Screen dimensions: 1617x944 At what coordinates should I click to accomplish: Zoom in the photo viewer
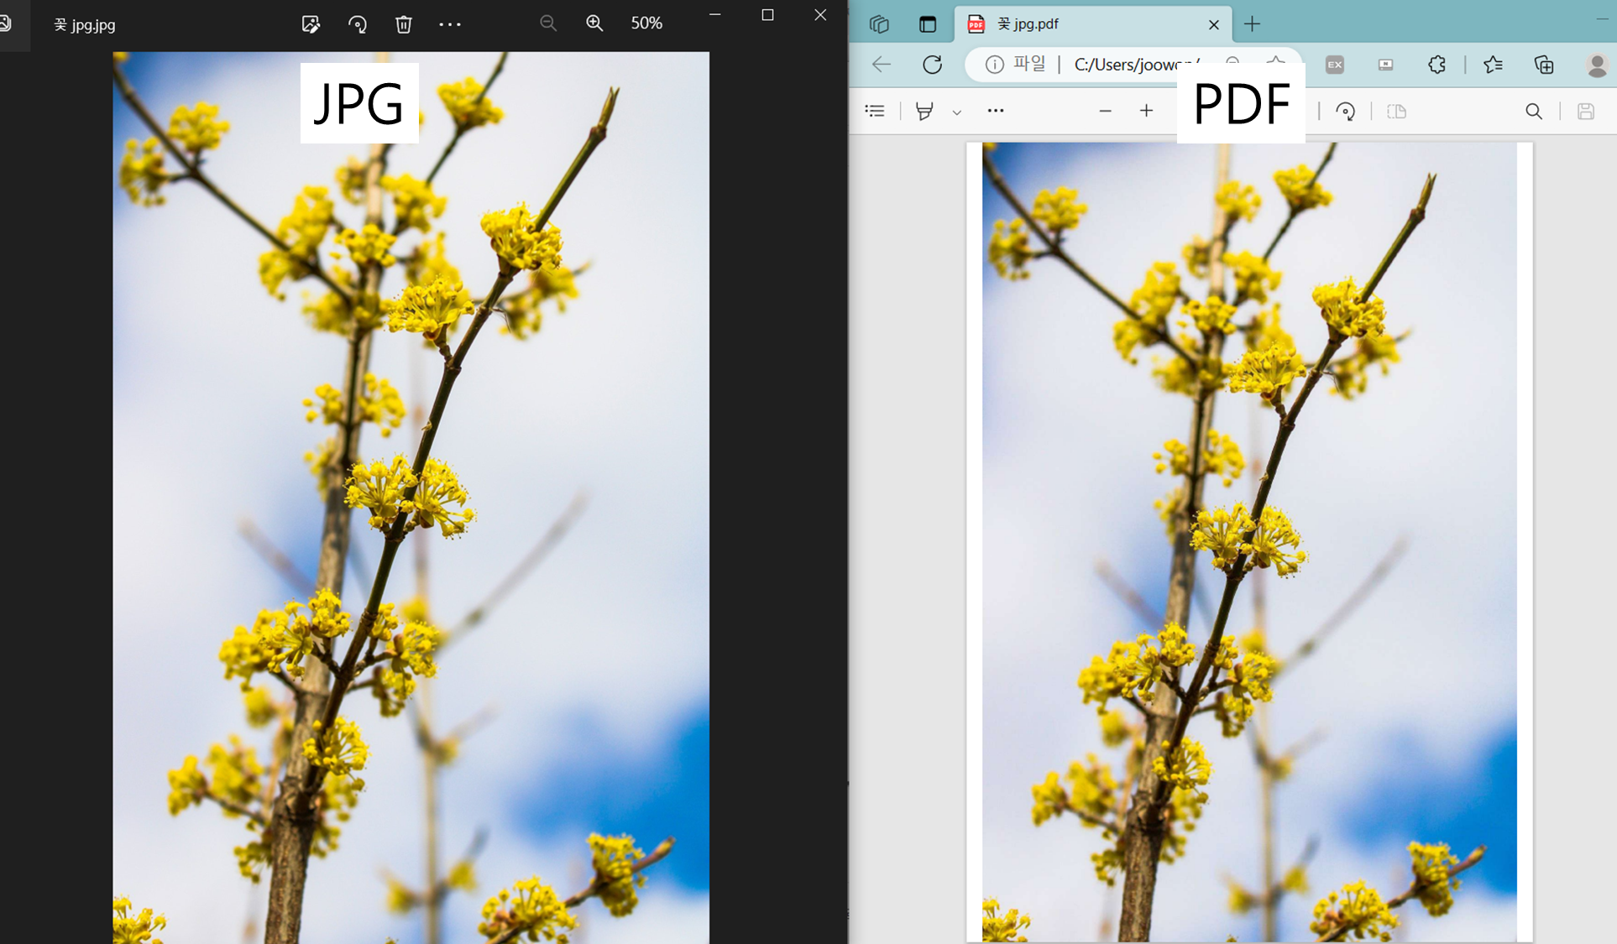click(594, 23)
